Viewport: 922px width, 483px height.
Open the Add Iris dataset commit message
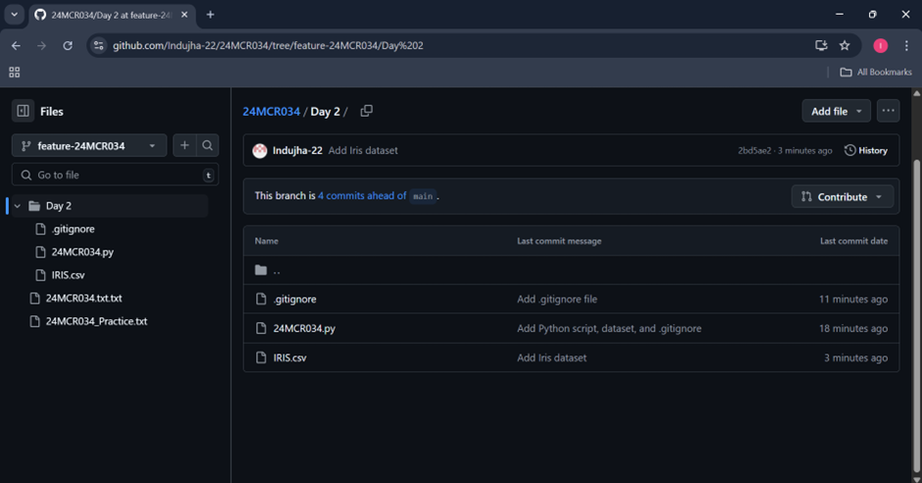pos(363,150)
